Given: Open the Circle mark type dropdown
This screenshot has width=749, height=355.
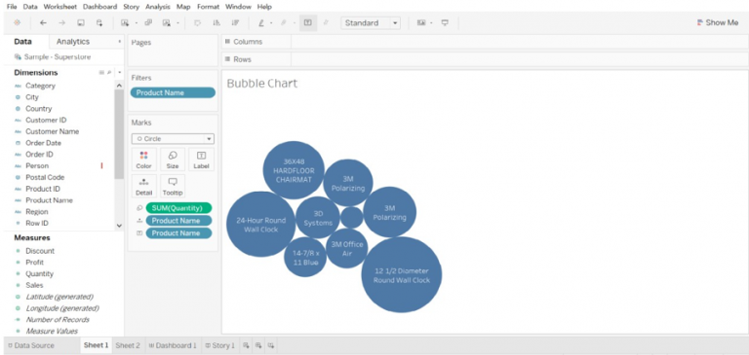Looking at the screenshot, I should click(x=173, y=139).
